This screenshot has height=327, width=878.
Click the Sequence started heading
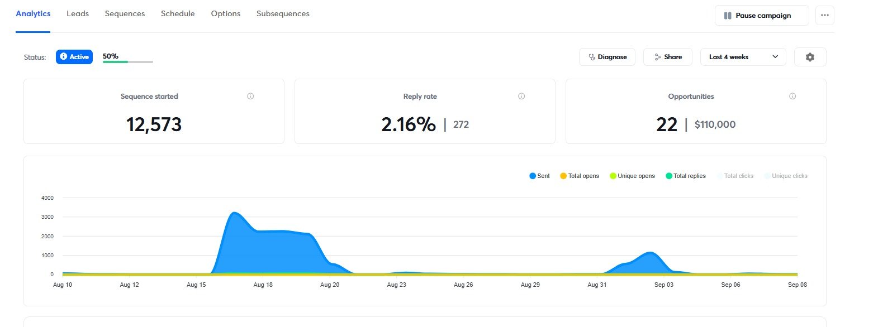click(x=149, y=96)
